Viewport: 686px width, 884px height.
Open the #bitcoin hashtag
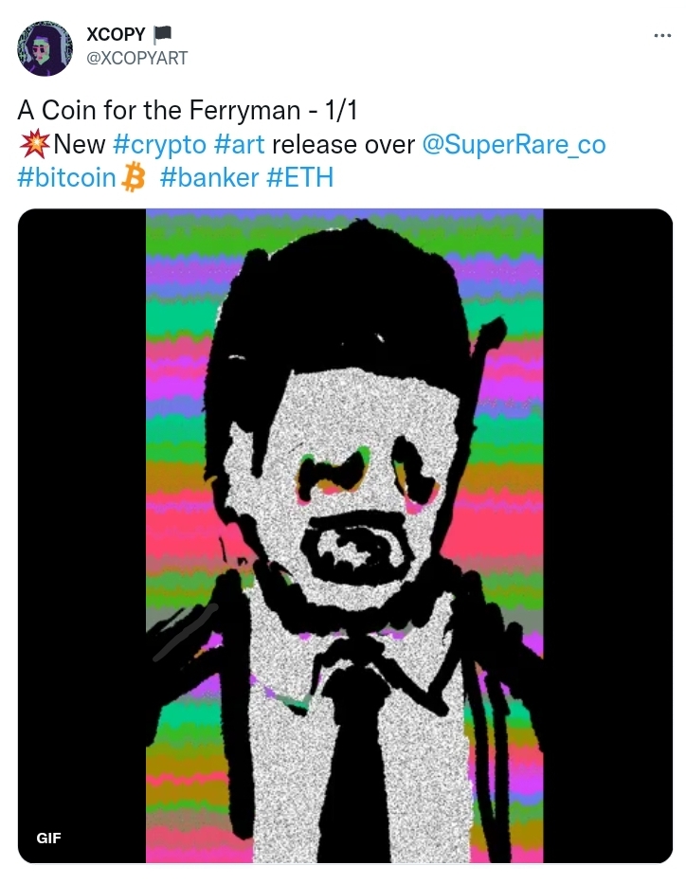66,177
